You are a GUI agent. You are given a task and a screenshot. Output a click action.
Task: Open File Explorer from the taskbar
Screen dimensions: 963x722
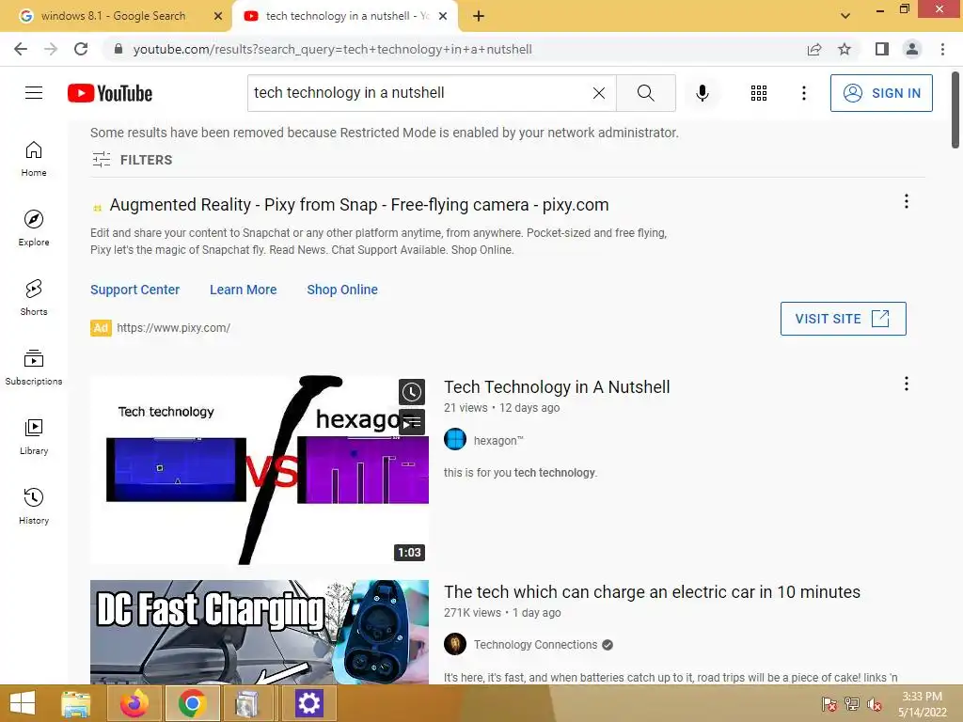pos(76,703)
